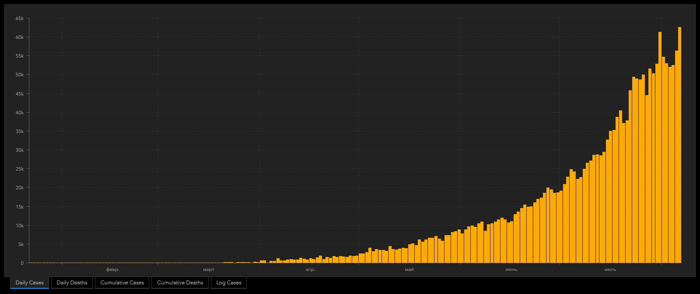This screenshot has height=294, width=700.
Task: Open the Cumulative Cases tab
Action: click(122, 283)
